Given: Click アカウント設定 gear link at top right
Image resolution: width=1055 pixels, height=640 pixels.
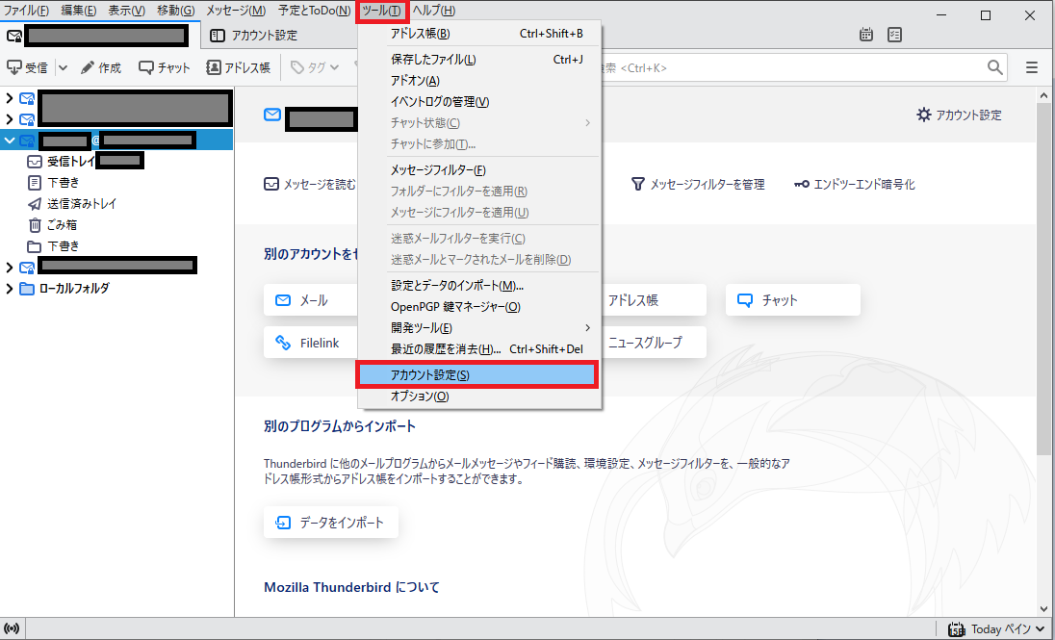Looking at the screenshot, I should [x=959, y=115].
